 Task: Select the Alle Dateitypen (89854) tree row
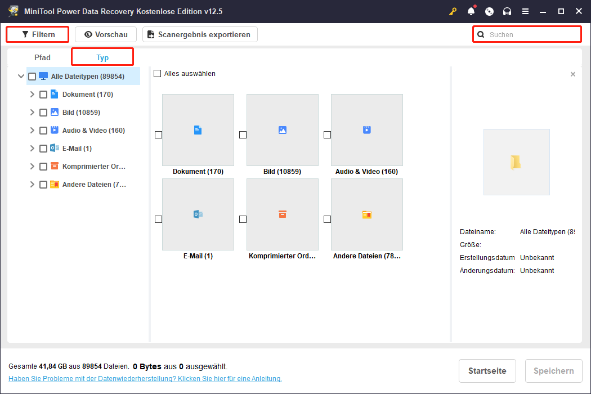tap(83, 76)
